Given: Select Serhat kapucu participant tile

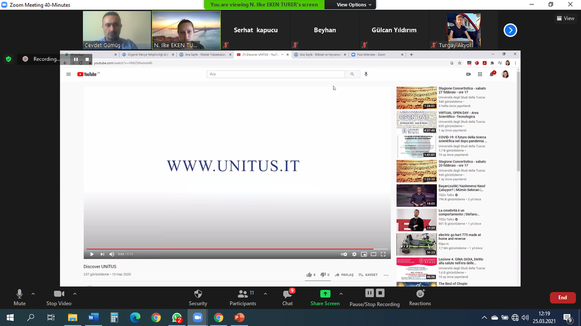Looking at the screenshot, I should (x=256, y=30).
